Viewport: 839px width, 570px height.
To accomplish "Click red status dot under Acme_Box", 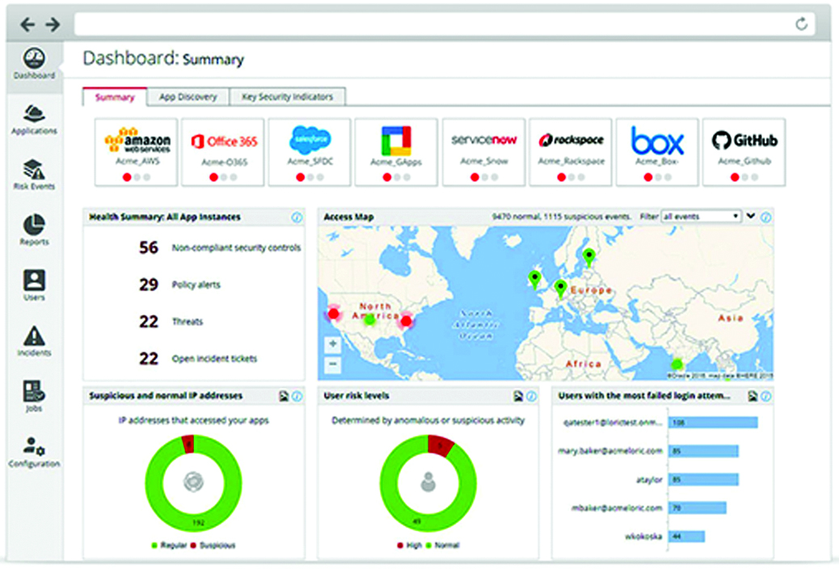I will (x=648, y=177).
